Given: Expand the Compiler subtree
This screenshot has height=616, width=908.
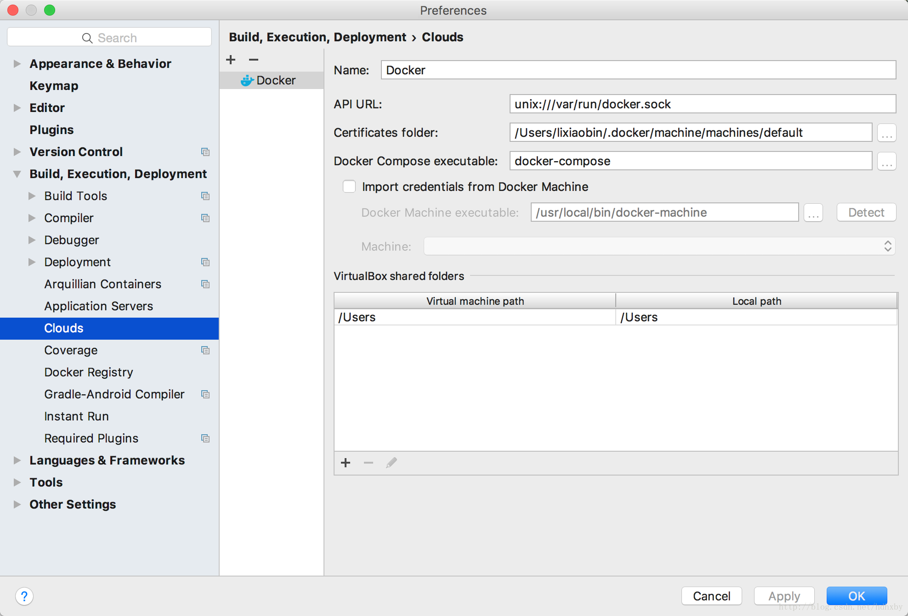Looking at the screenshot, I should [x=32, y=218].
